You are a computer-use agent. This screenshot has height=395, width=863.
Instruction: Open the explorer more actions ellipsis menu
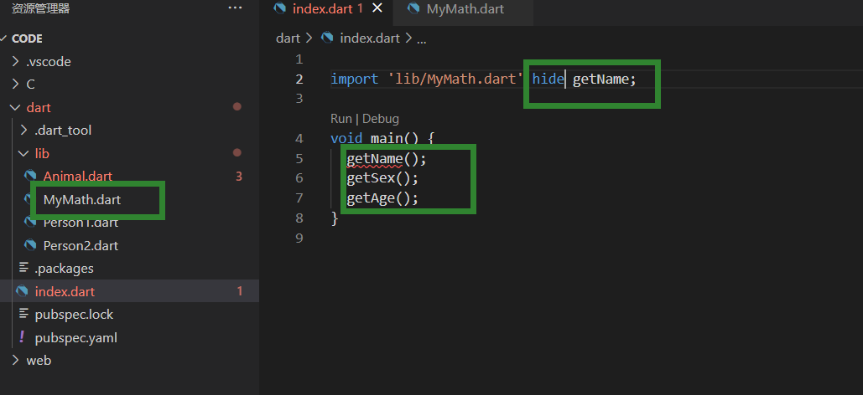coord(235,8)
